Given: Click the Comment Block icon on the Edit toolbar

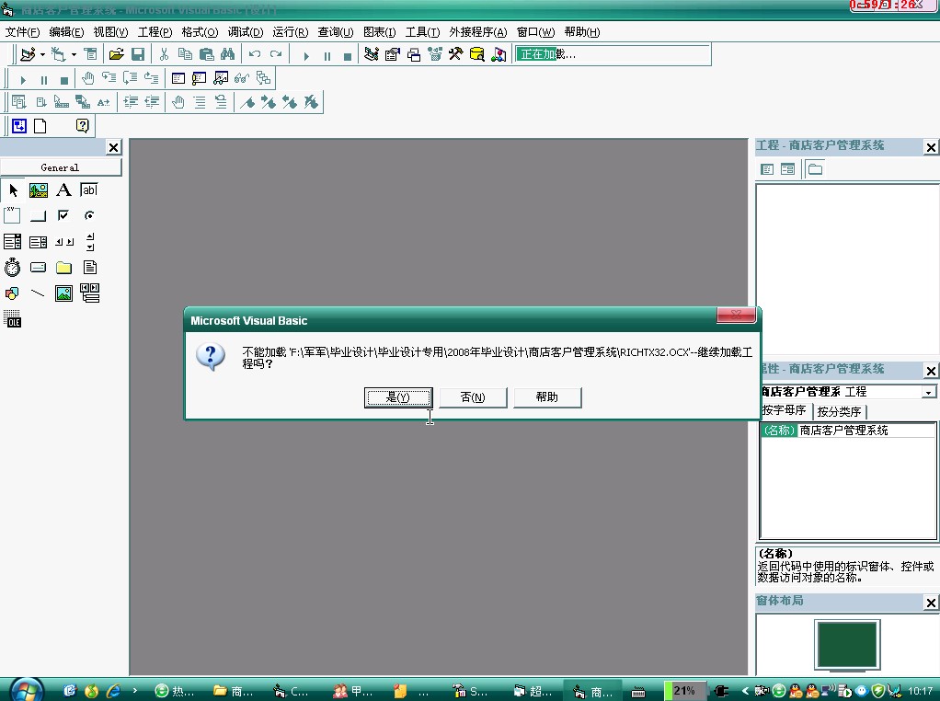Looking at the screenshot, I should click(x=200, y=102).
